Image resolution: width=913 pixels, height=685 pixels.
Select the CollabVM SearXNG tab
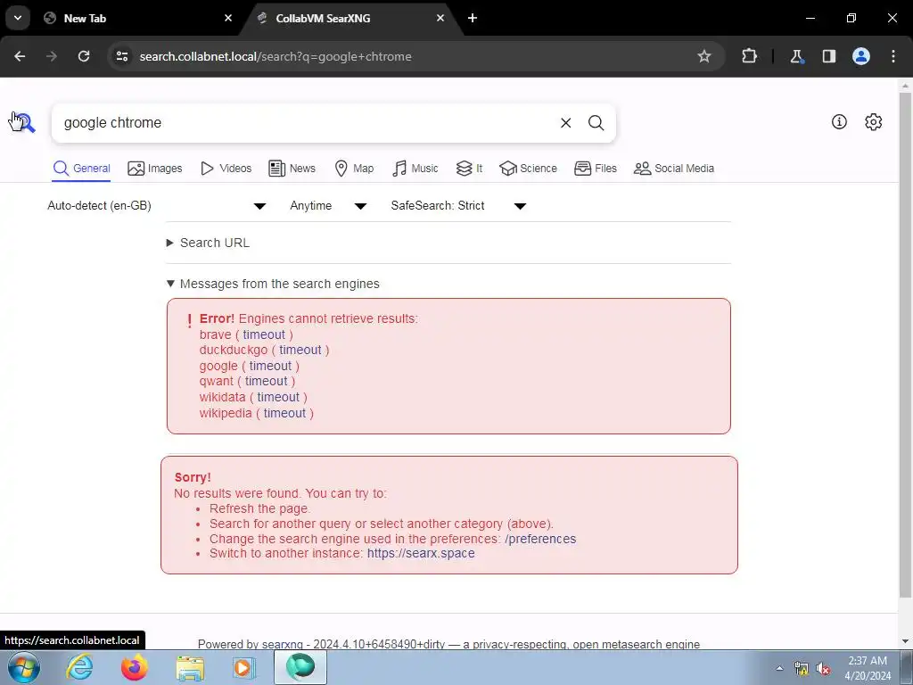click(x=353, y=18)
